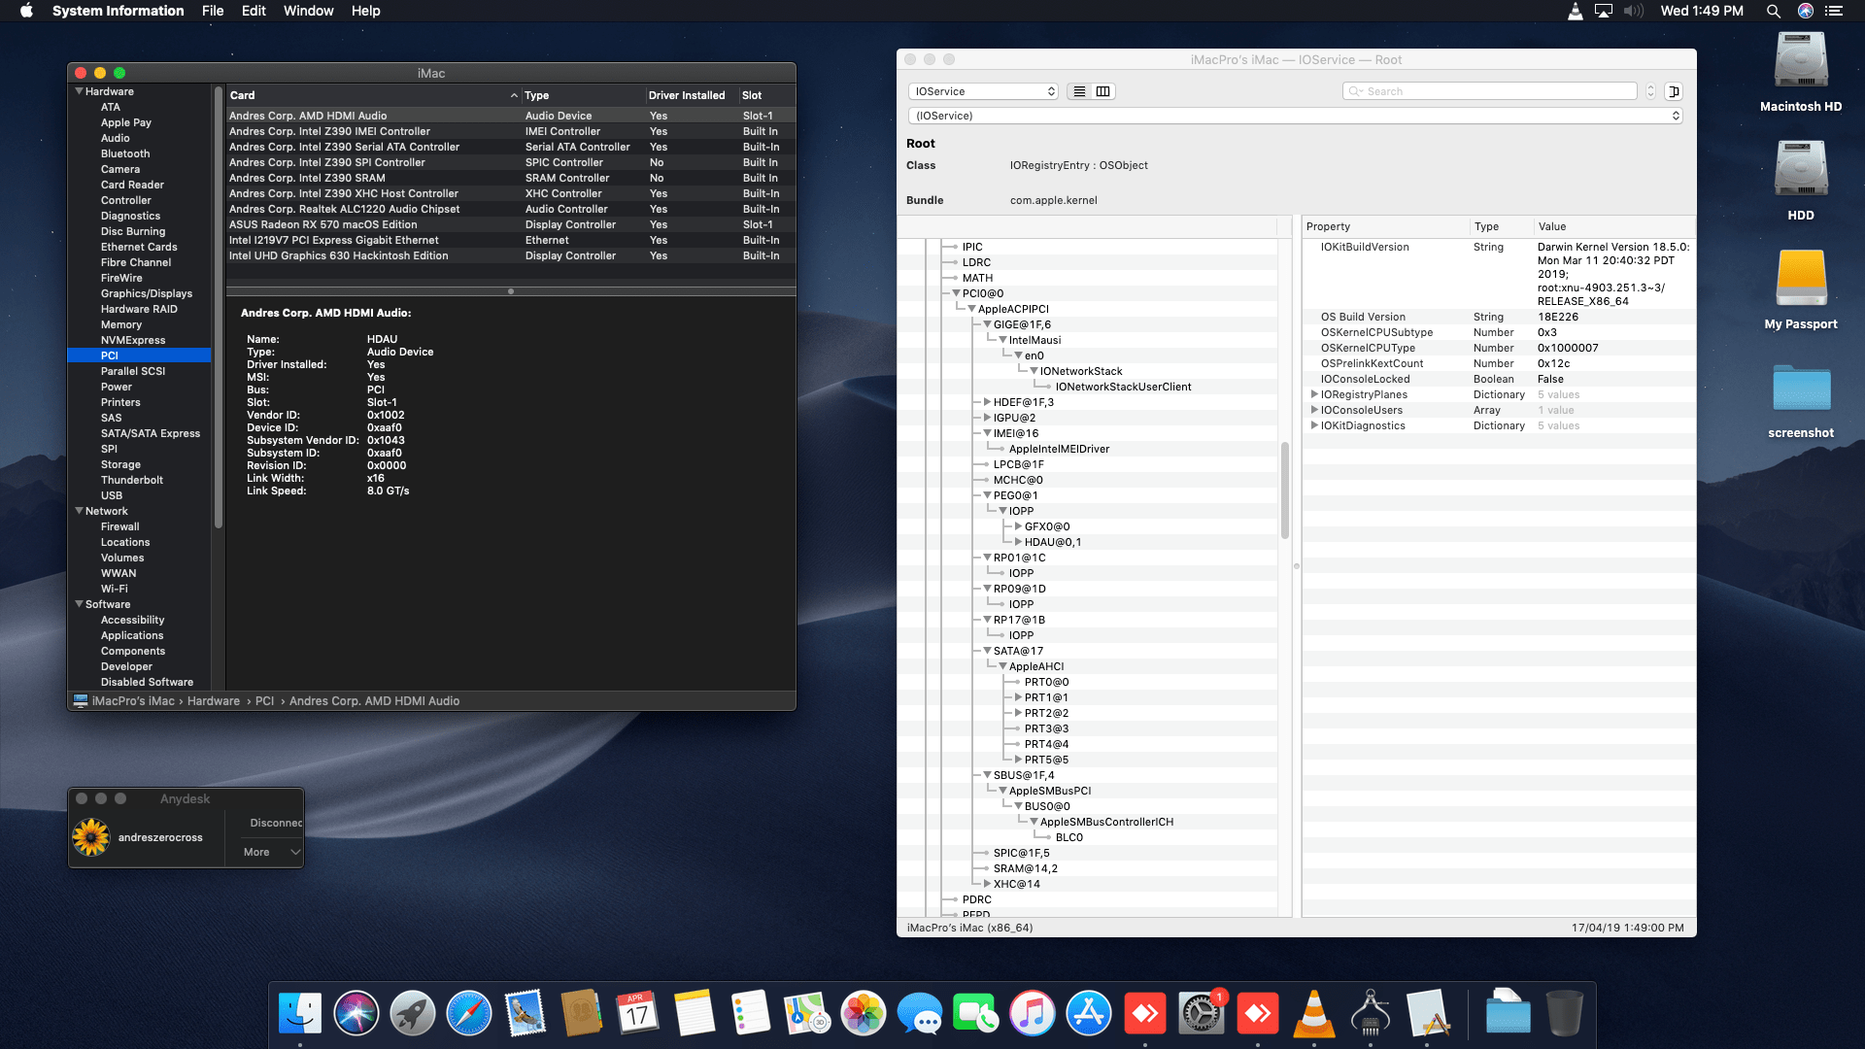Collapse the SATA@17 tree node
1865x1049 pixels.
click(987, 651)
